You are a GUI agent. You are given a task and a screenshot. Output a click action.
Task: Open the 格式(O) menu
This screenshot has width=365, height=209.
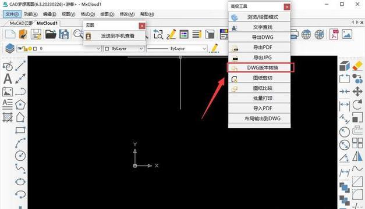pos(88,14)
